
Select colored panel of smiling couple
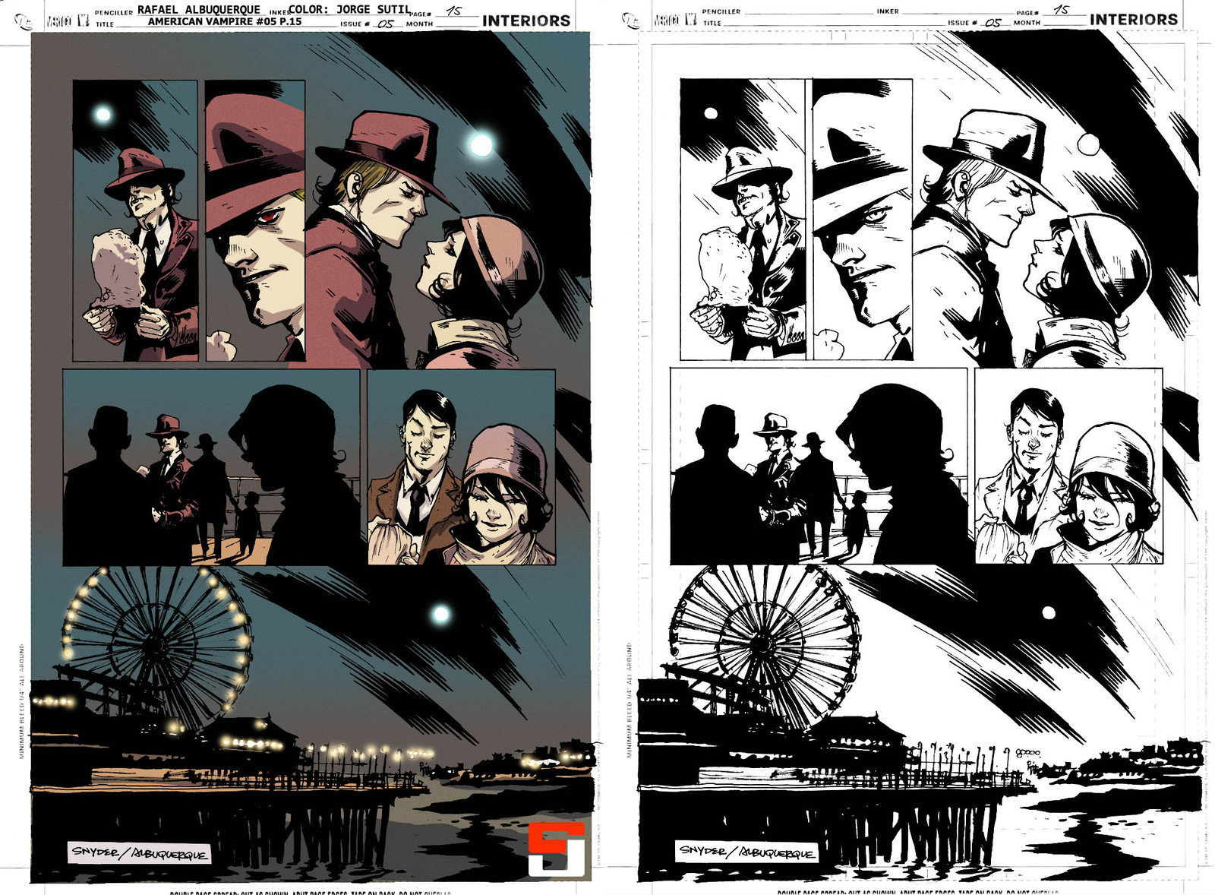(461, 467)
